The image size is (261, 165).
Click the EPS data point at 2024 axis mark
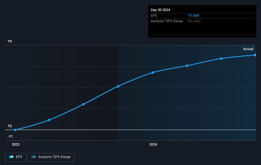[153, 73]
